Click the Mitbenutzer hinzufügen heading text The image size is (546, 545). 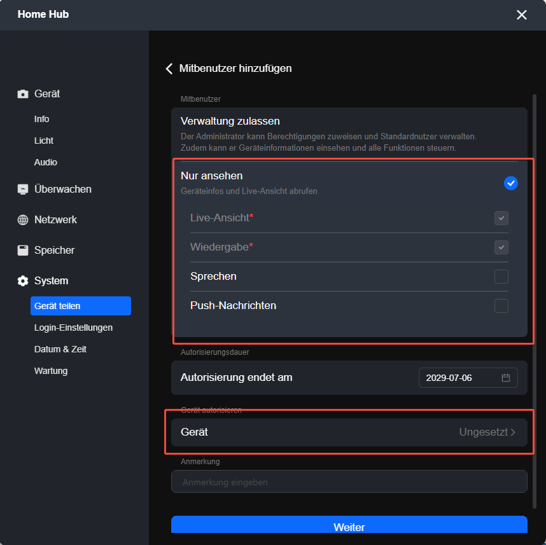tap(235, 69)
